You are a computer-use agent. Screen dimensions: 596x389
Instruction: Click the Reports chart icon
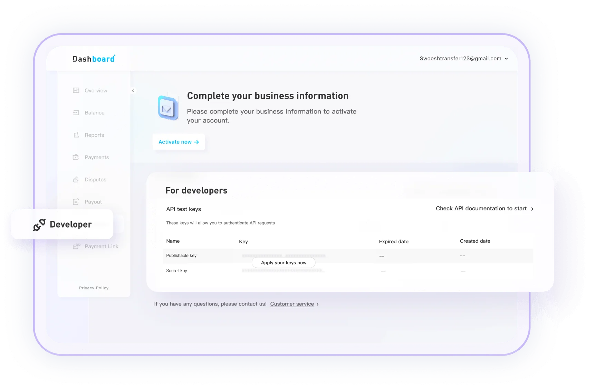point(76,135)
